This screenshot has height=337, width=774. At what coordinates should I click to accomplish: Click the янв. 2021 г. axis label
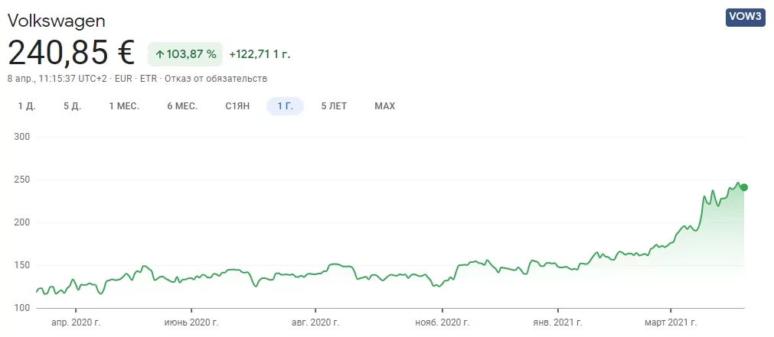pyautogui.click(x=558, y=323)
